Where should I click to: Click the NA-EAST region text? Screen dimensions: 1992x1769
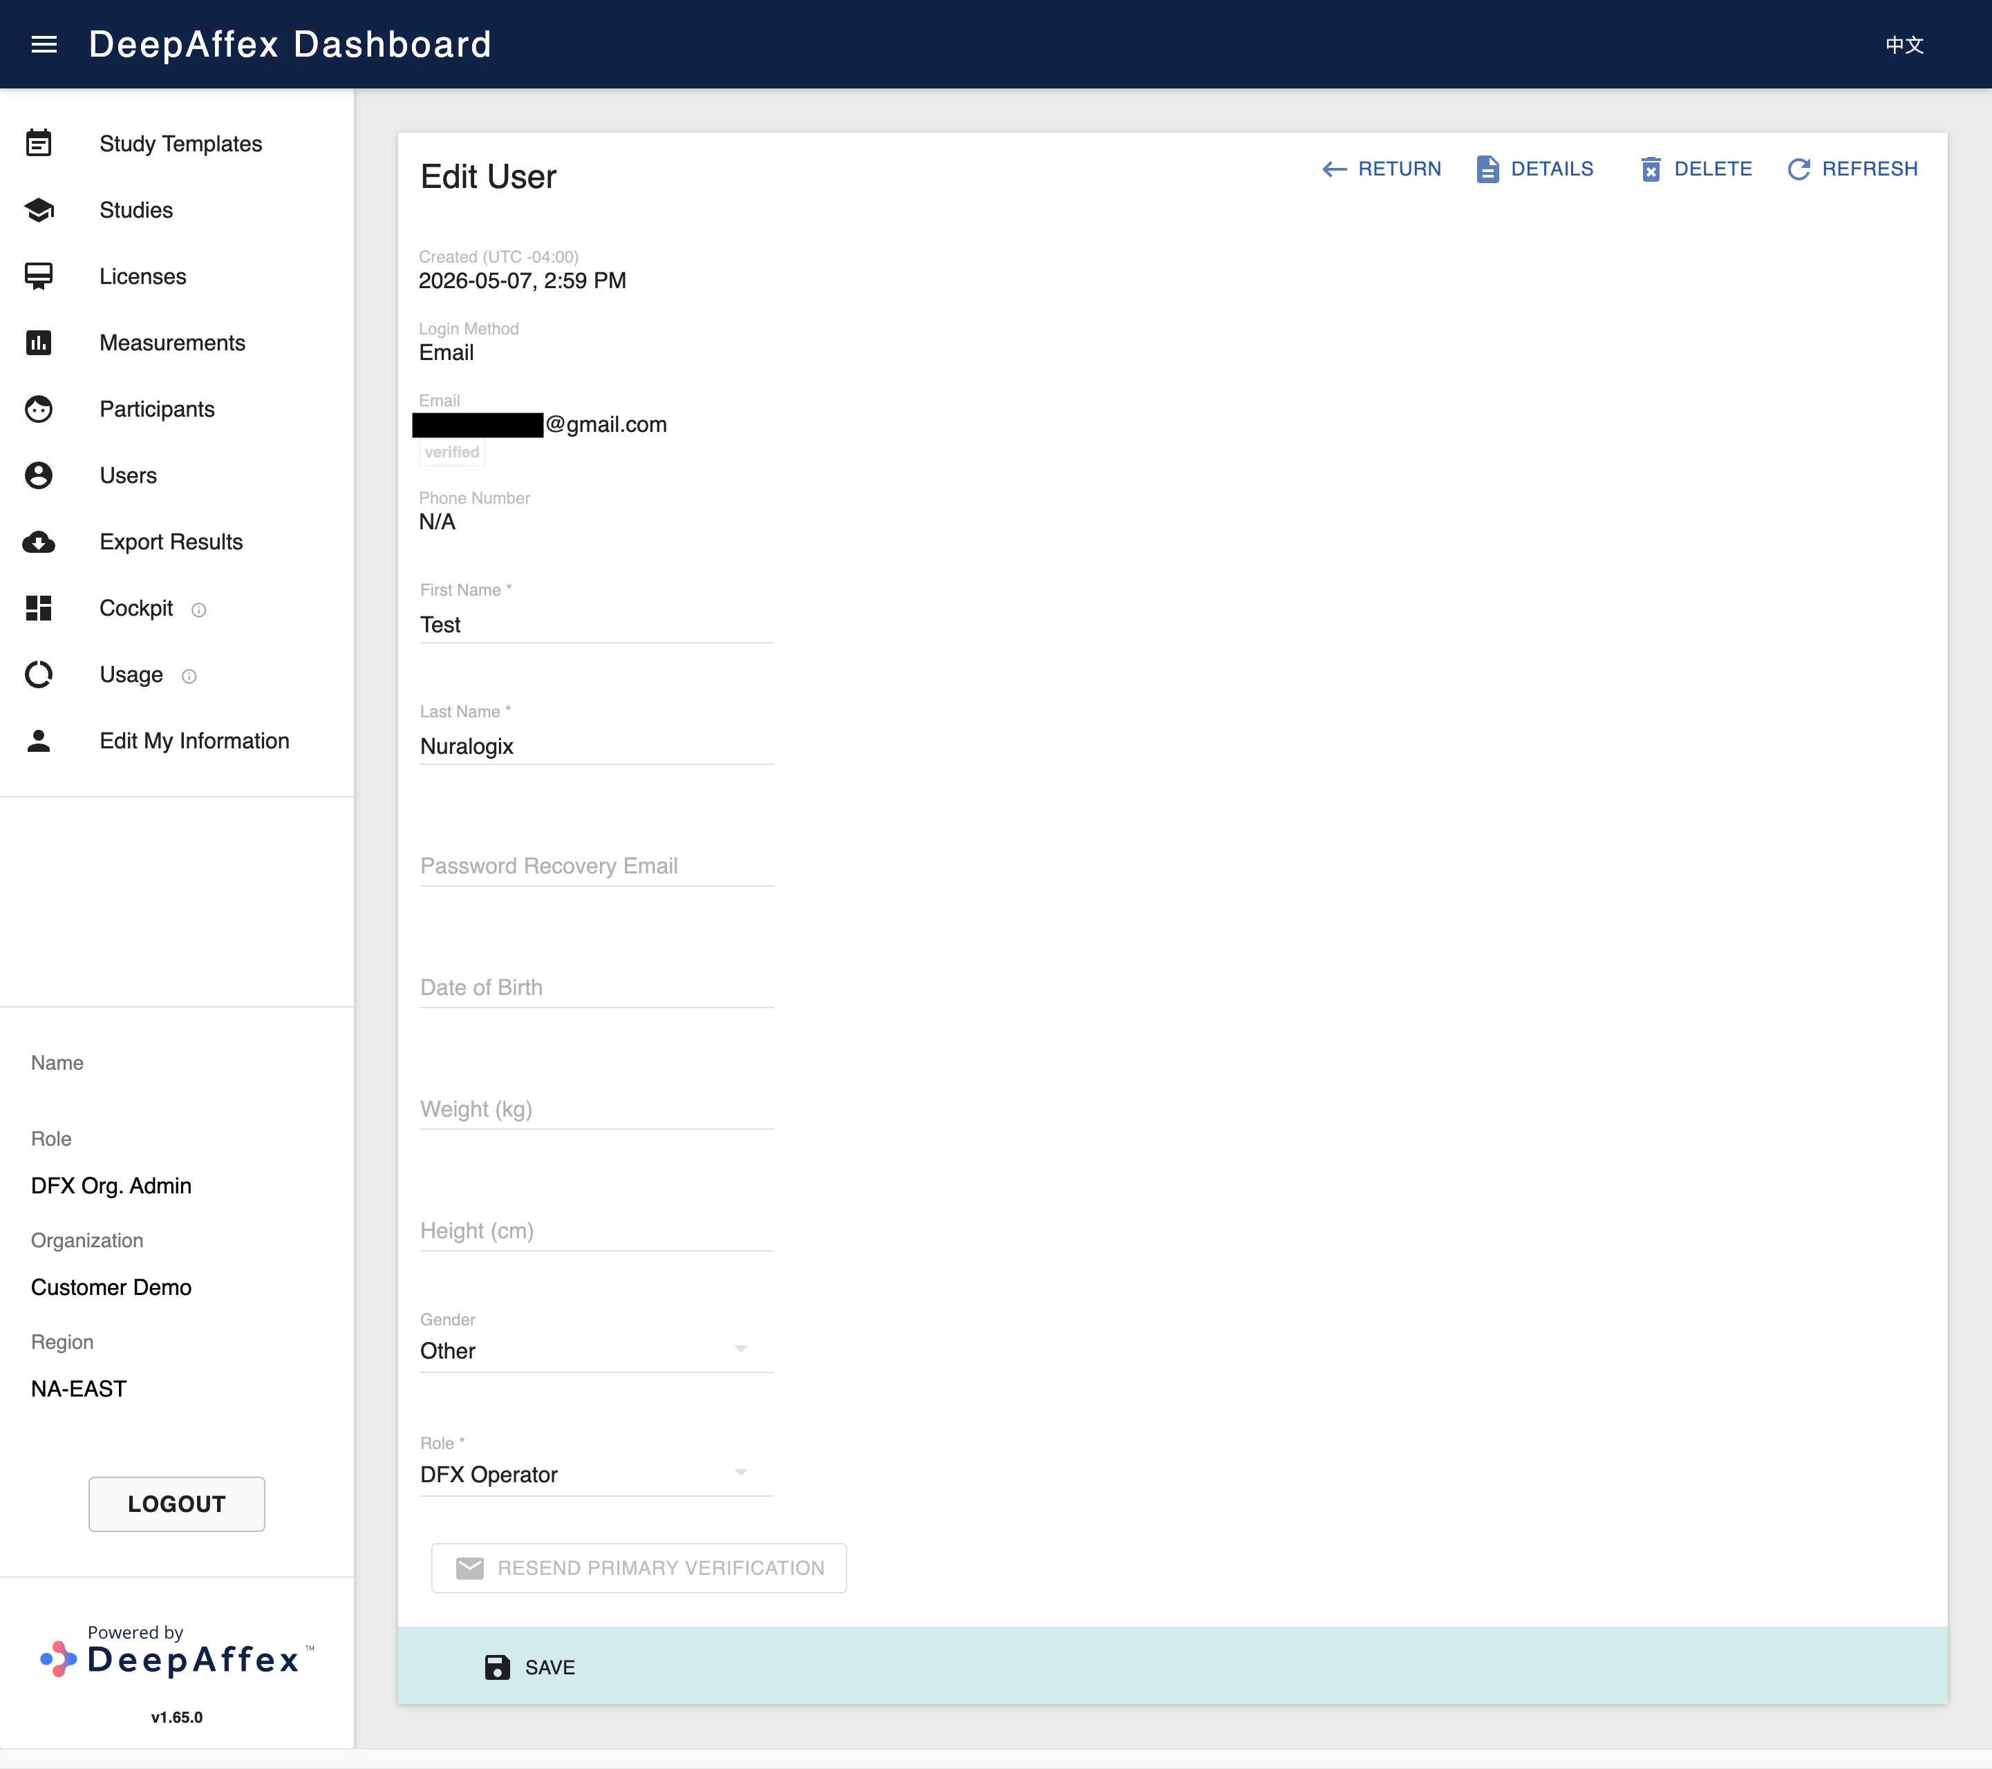pos(79,1388)
